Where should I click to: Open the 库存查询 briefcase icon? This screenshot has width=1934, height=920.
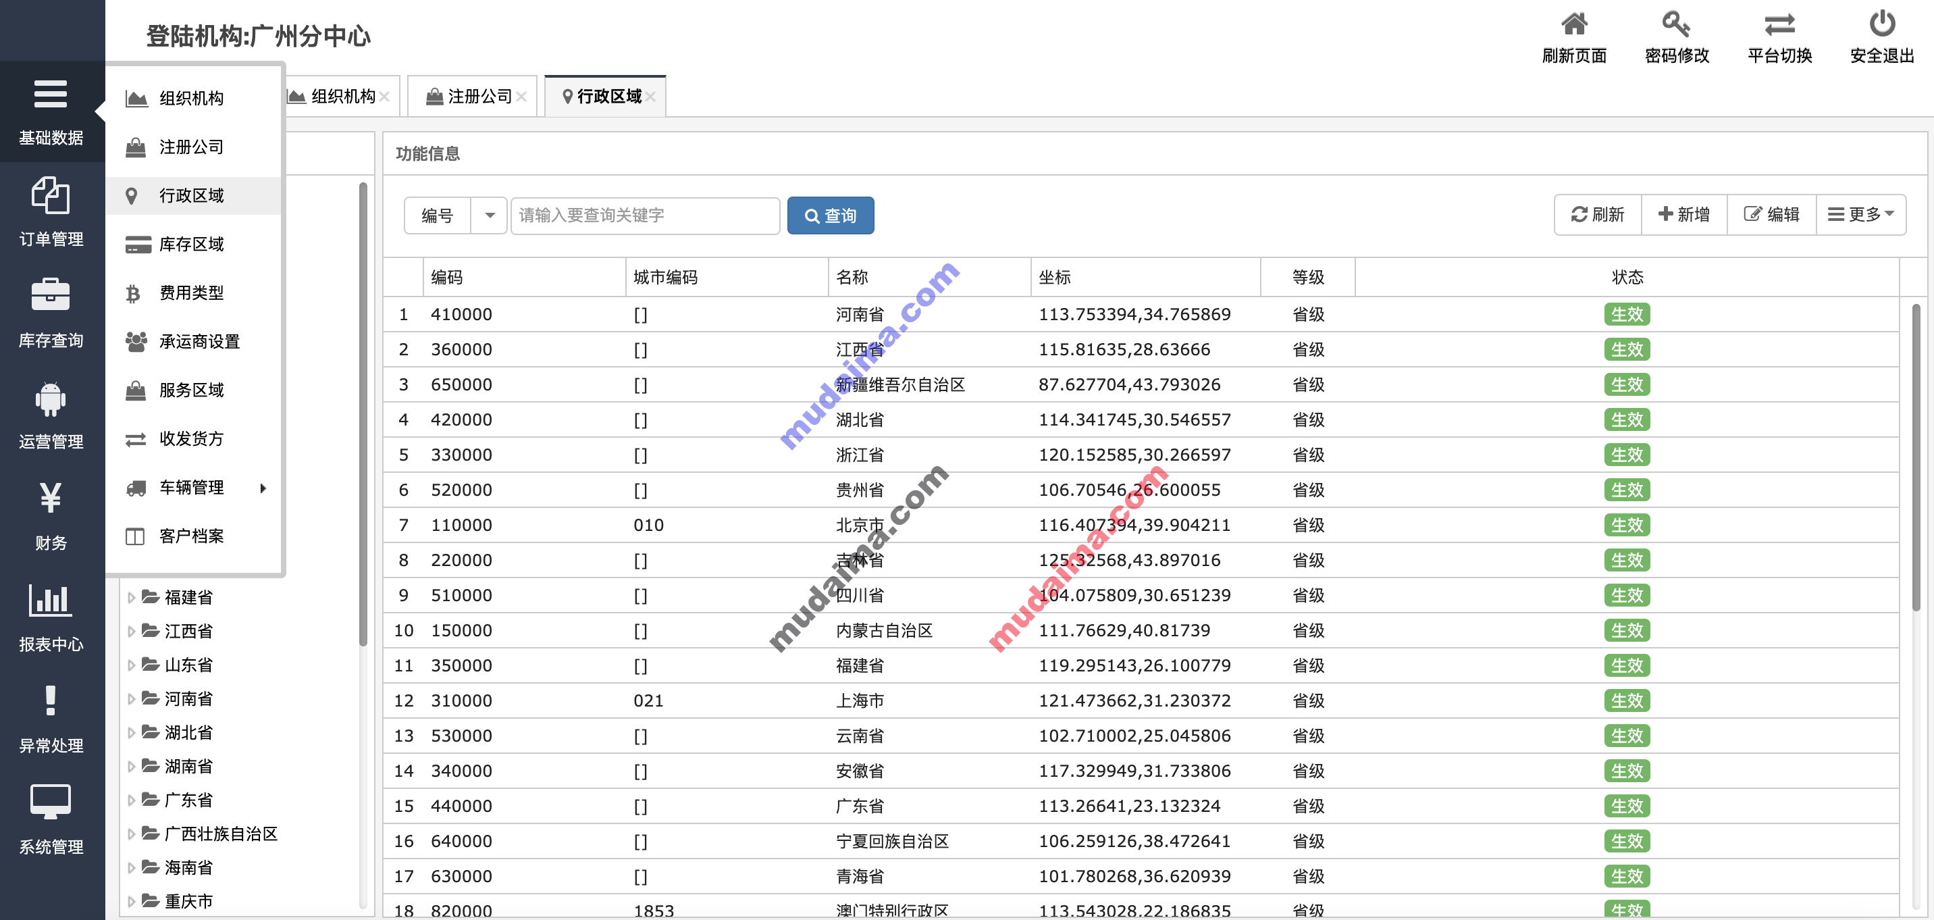[x=50, y=295]
